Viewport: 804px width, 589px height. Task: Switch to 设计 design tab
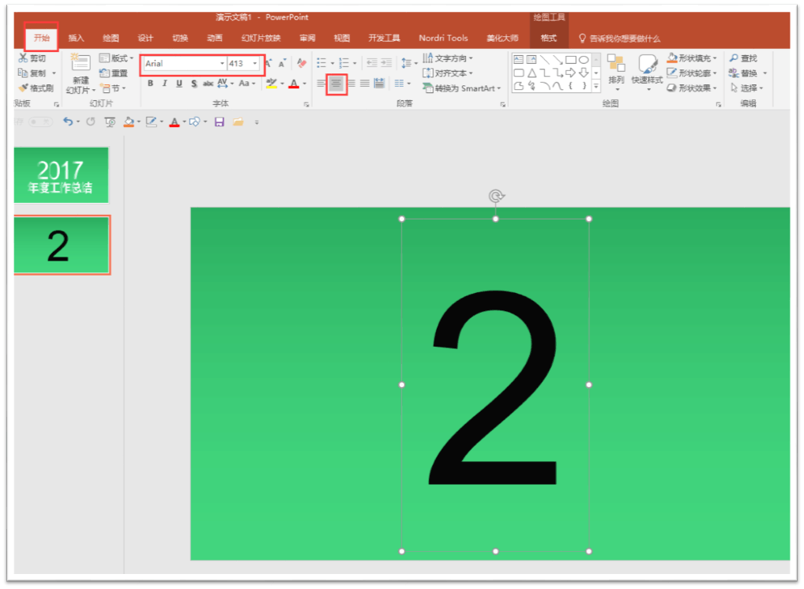click(145, 38)
